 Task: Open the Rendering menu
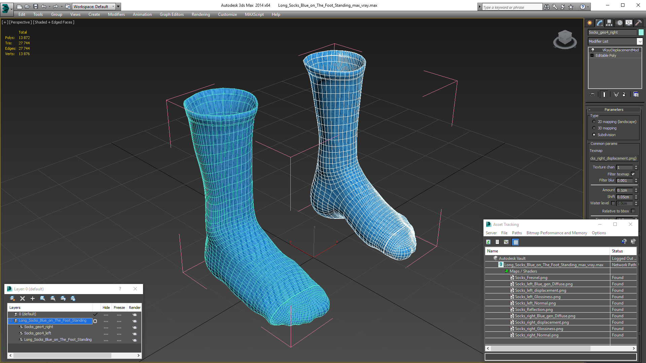pyautogui.click(x=201, y=14)
